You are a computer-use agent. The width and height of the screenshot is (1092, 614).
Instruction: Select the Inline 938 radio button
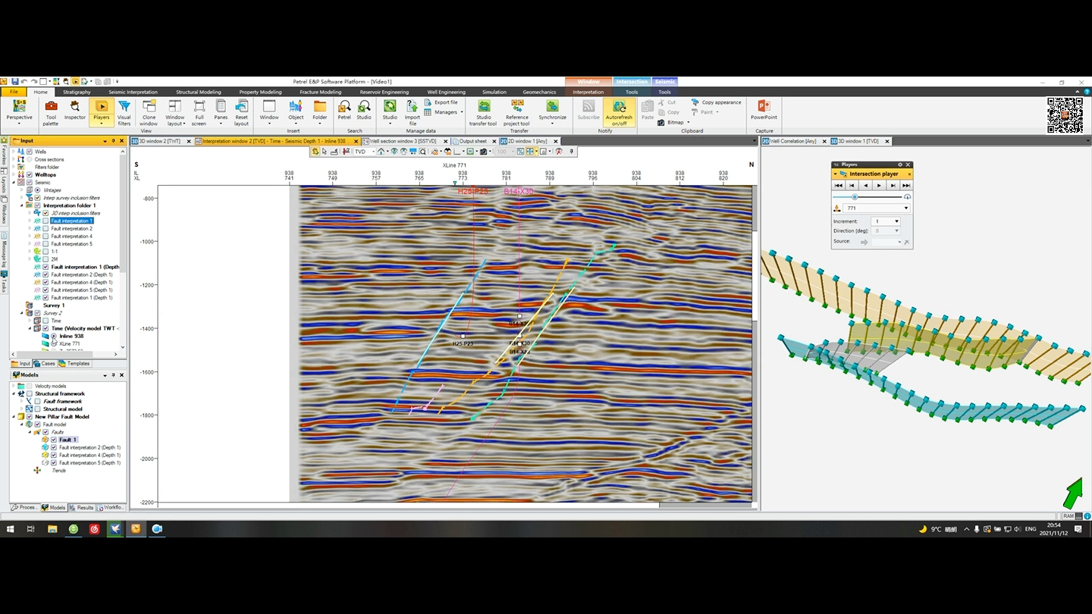(54, 336)
